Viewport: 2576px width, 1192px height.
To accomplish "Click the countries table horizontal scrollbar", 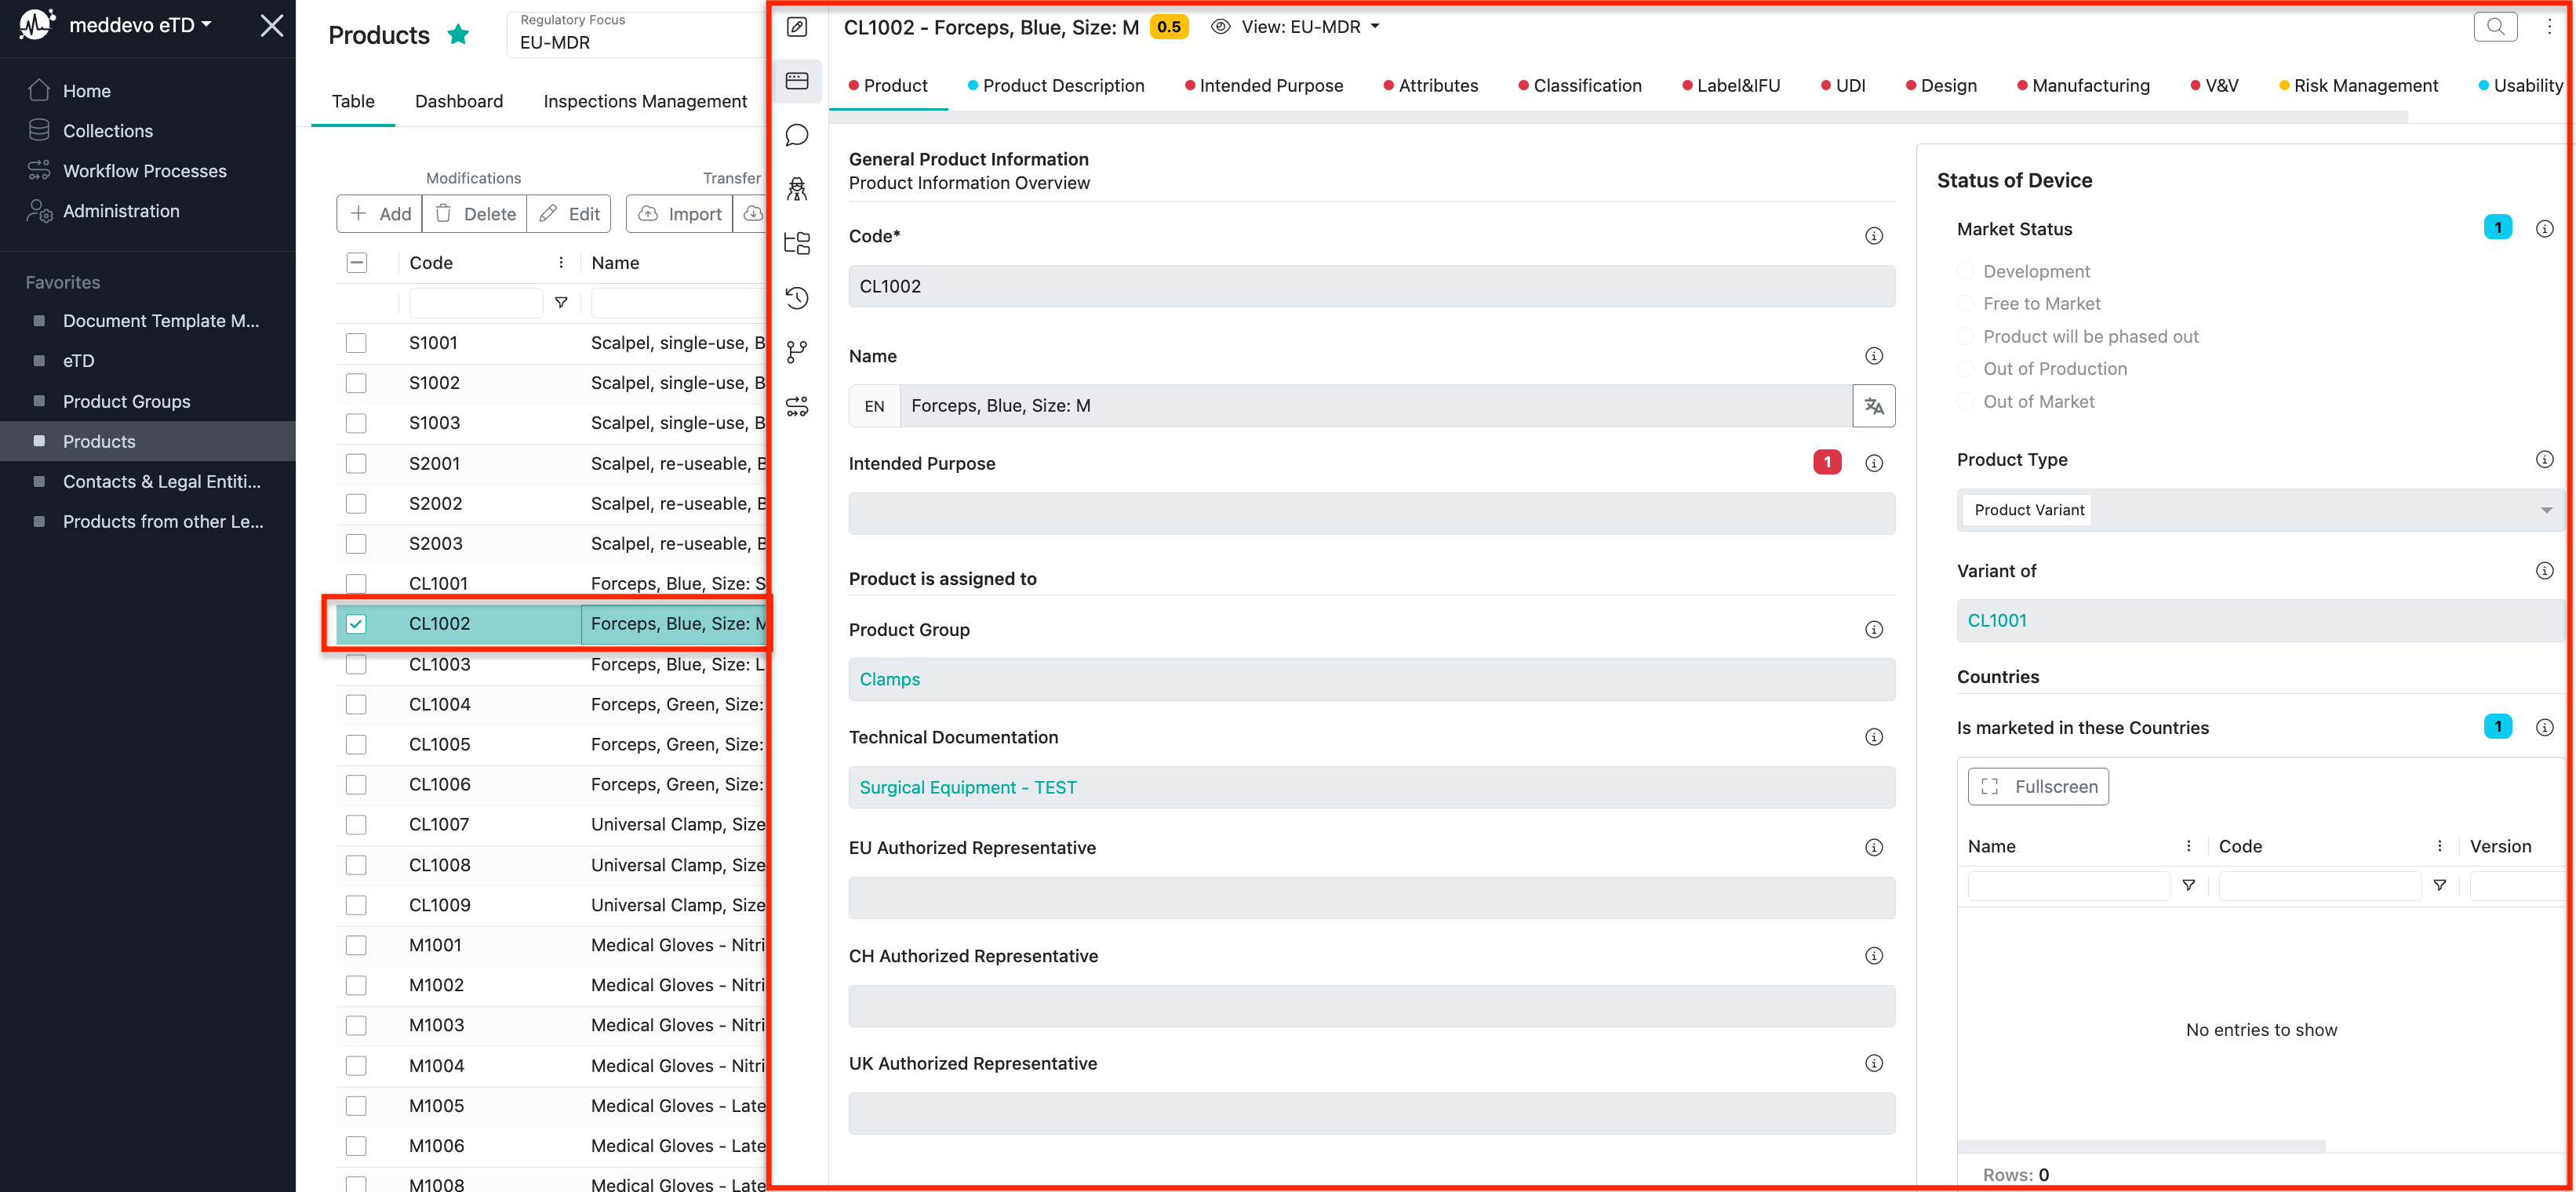I will coord(2141,1147).
